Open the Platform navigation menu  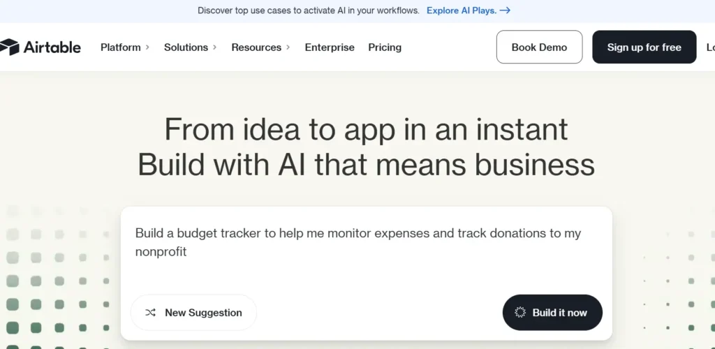point(120,47)
